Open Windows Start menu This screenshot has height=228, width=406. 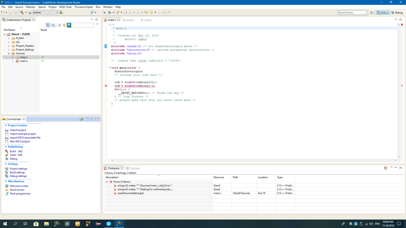point(5,224)
